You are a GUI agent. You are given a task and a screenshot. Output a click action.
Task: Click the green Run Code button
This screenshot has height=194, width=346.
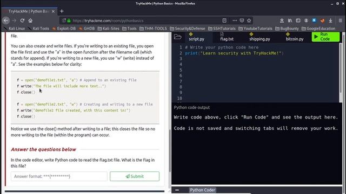click(325, 37)
